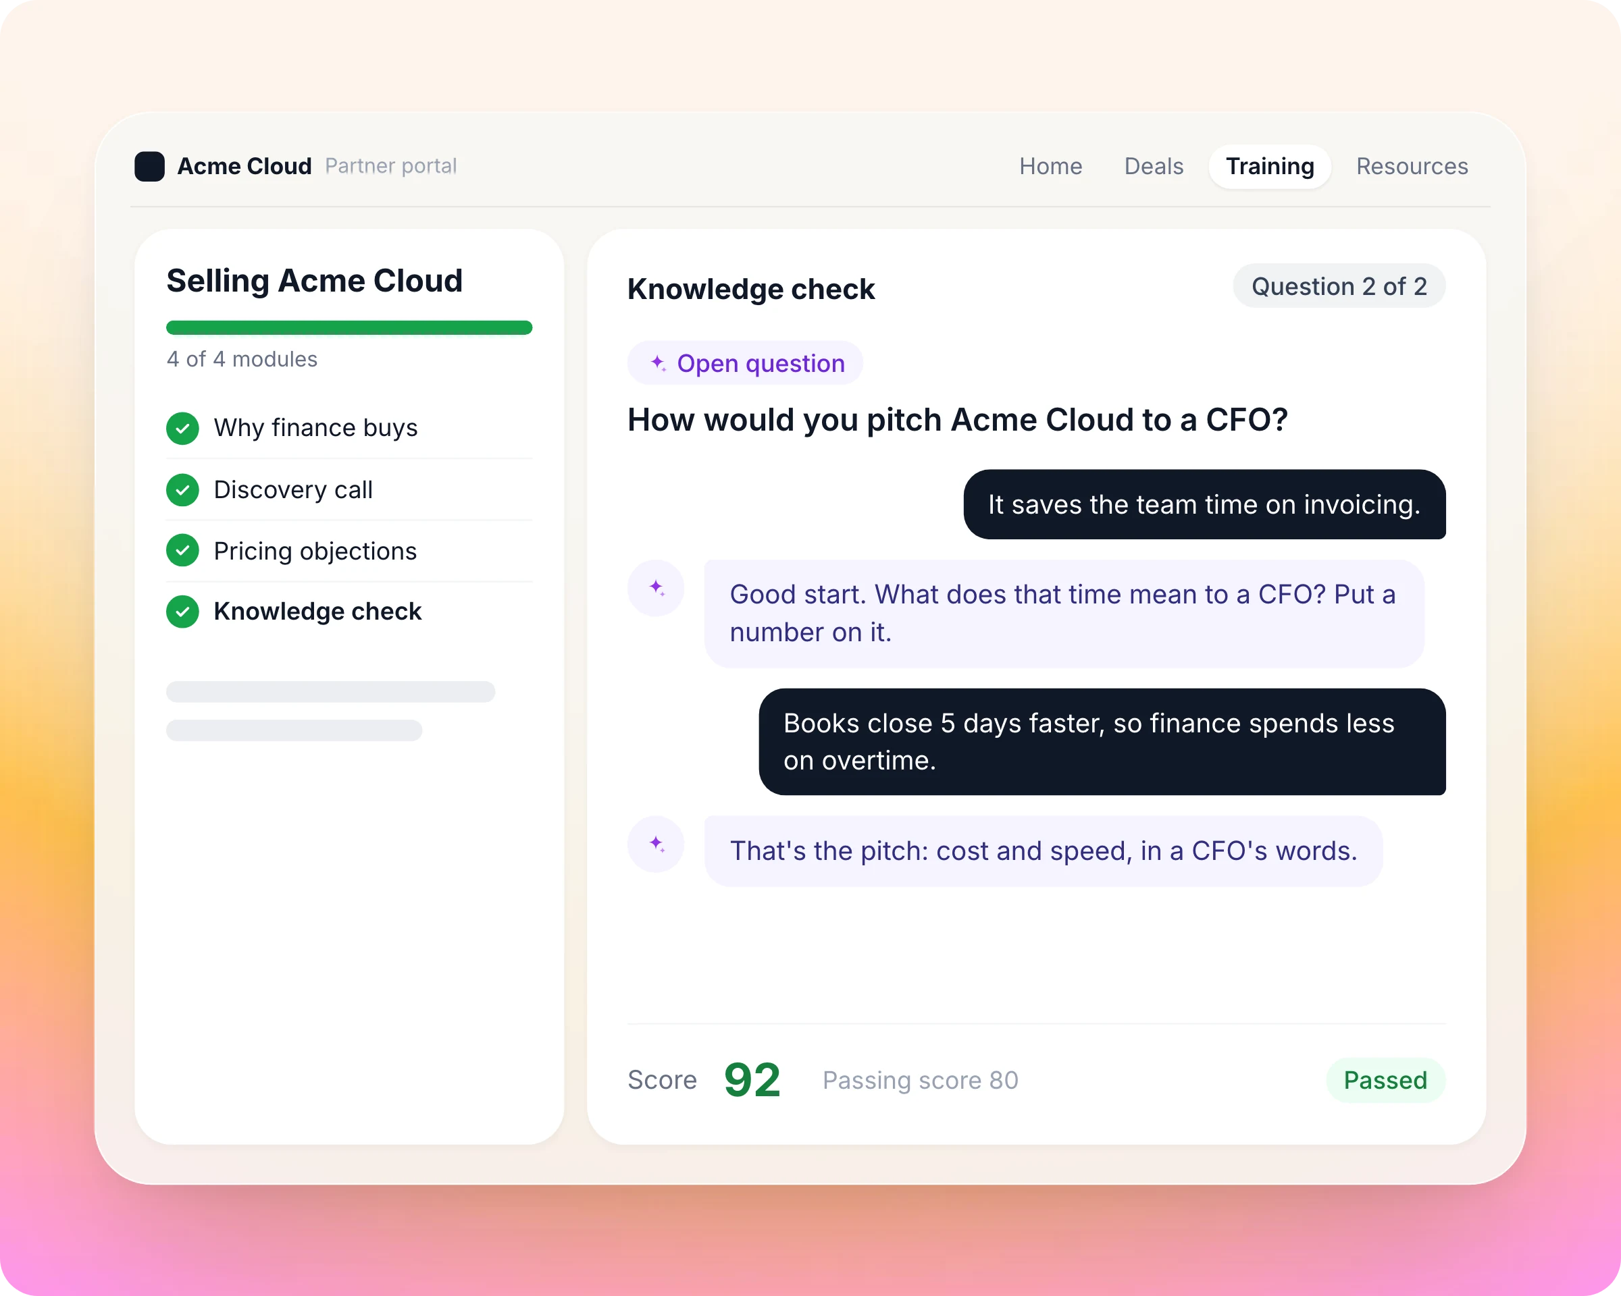Click the 'Passing score 80' text
This screenshot has height=1296, width=1621.
[x=921, y=1081]
